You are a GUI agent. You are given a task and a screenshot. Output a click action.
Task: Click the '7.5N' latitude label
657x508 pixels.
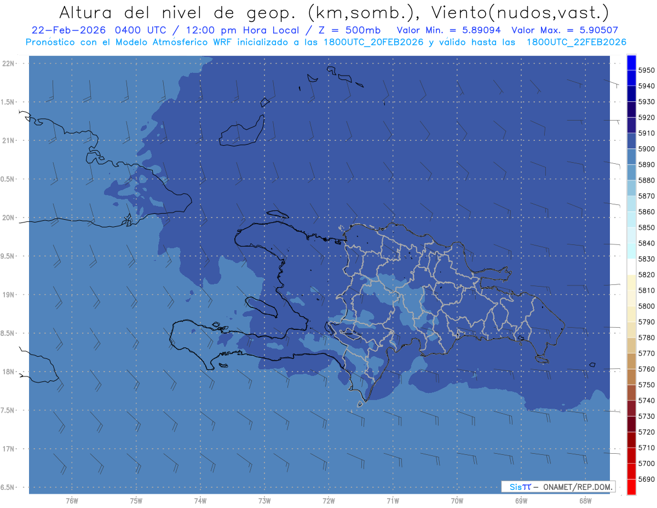point(8,410)
